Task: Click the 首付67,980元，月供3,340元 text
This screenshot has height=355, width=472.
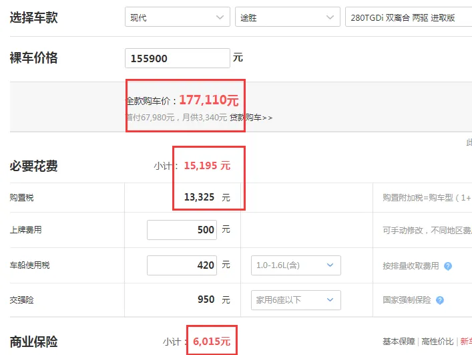Action: click(176, 118)
